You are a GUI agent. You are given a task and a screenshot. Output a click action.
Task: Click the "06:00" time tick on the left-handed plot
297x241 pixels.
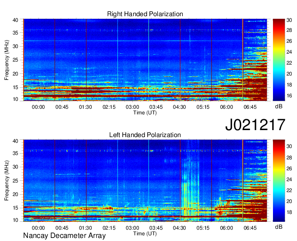[227, 228]
